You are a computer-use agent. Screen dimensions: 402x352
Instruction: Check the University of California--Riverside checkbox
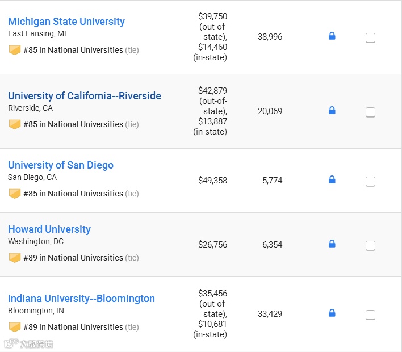pos(370,112)
